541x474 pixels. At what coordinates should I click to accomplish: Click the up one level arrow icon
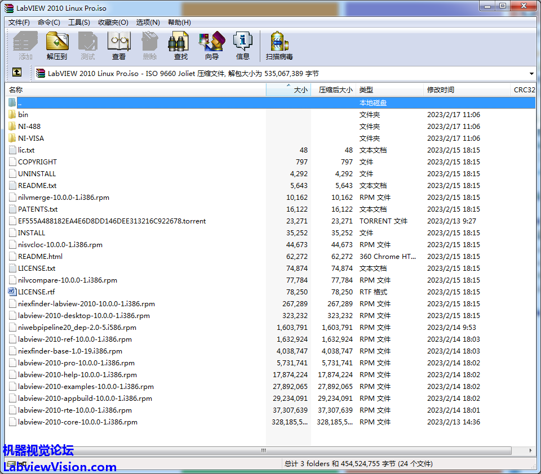17,73
